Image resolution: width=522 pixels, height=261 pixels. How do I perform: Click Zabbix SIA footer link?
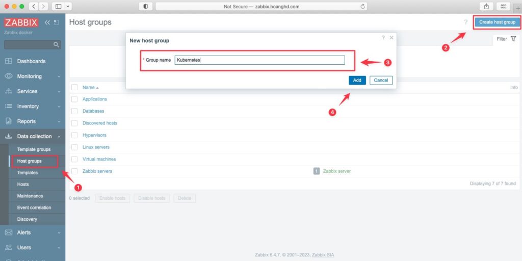coord(323,255)
